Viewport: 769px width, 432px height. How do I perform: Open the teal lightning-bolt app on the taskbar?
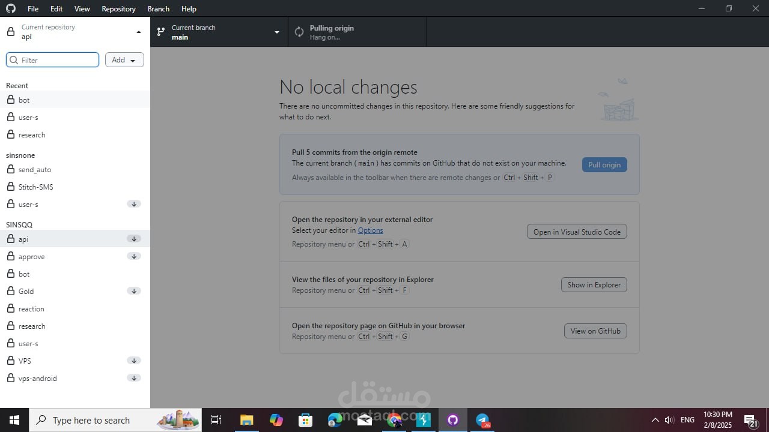click(424, 420)
